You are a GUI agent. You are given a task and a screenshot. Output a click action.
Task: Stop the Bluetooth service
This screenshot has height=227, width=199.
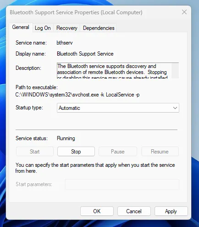tap(76, 152)
